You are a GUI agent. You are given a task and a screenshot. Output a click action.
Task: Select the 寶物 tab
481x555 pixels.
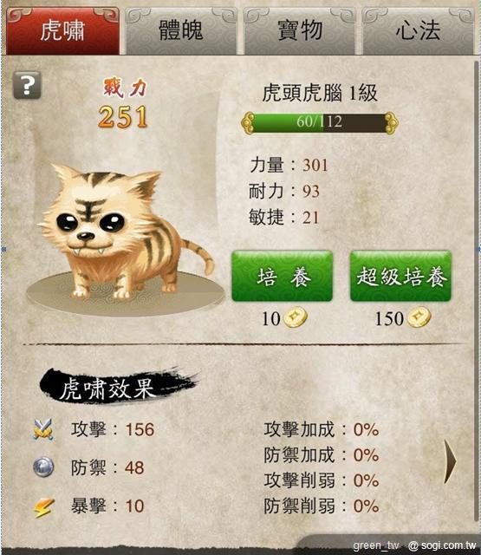[299, 31]
